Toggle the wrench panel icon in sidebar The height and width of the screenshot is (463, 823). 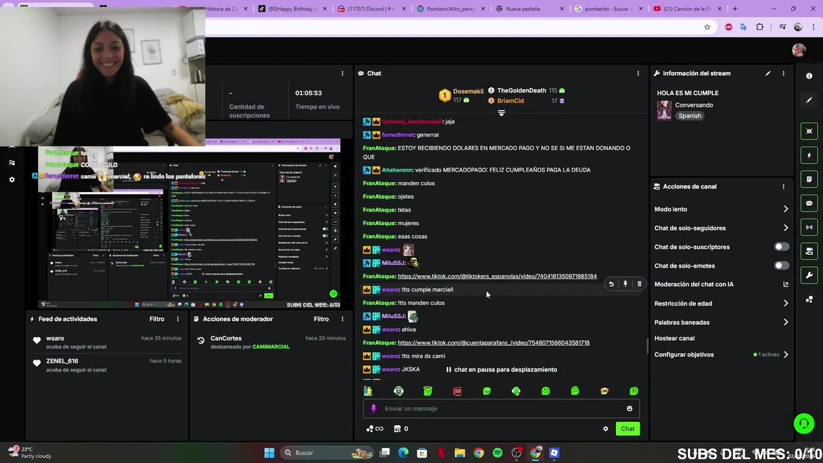(809, 275)
